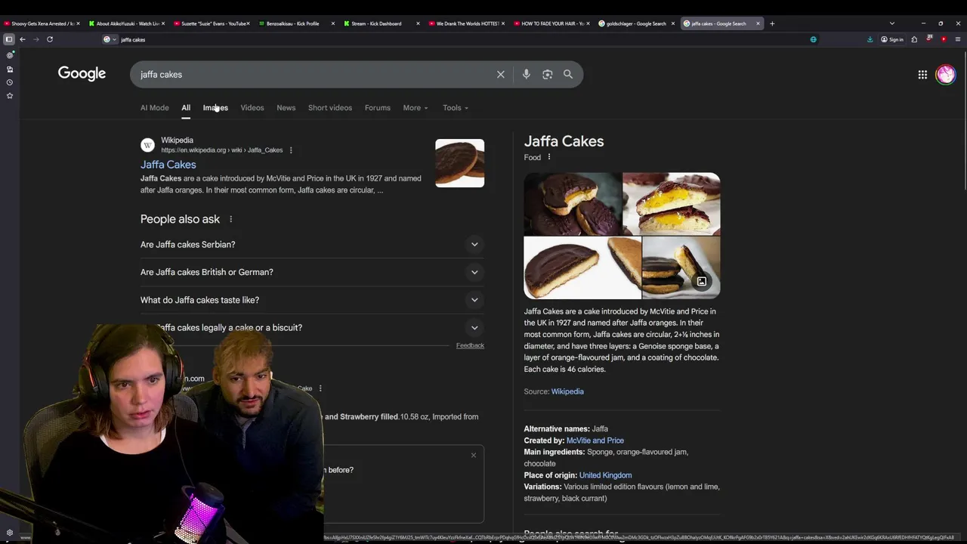The image size is (967, 544).
Task: Click the history clock icon in left sidebar
Action: click(x=10, y=82)
